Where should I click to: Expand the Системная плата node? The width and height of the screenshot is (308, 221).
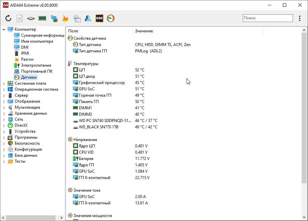(x=4, y=84)
